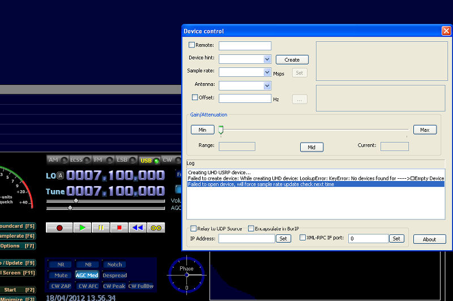Viewport: 453px width, 301px height.
Task: Select the highlighted 'Failed to open device' log line
Action: click(x=316, y=184)
